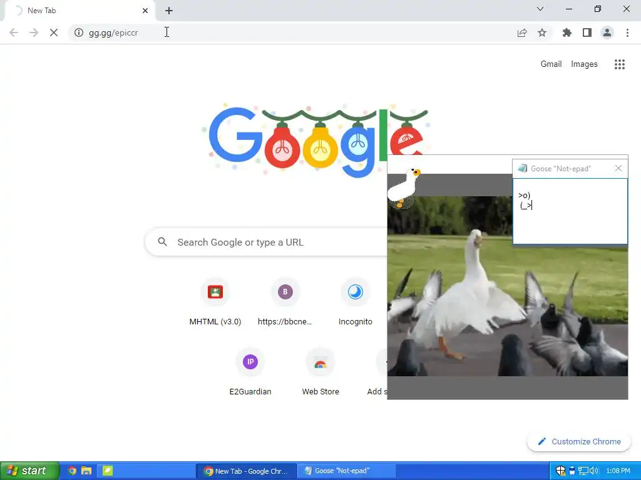Select the New Tab tab
The image size is (641, 480).
tap(79, 11)
